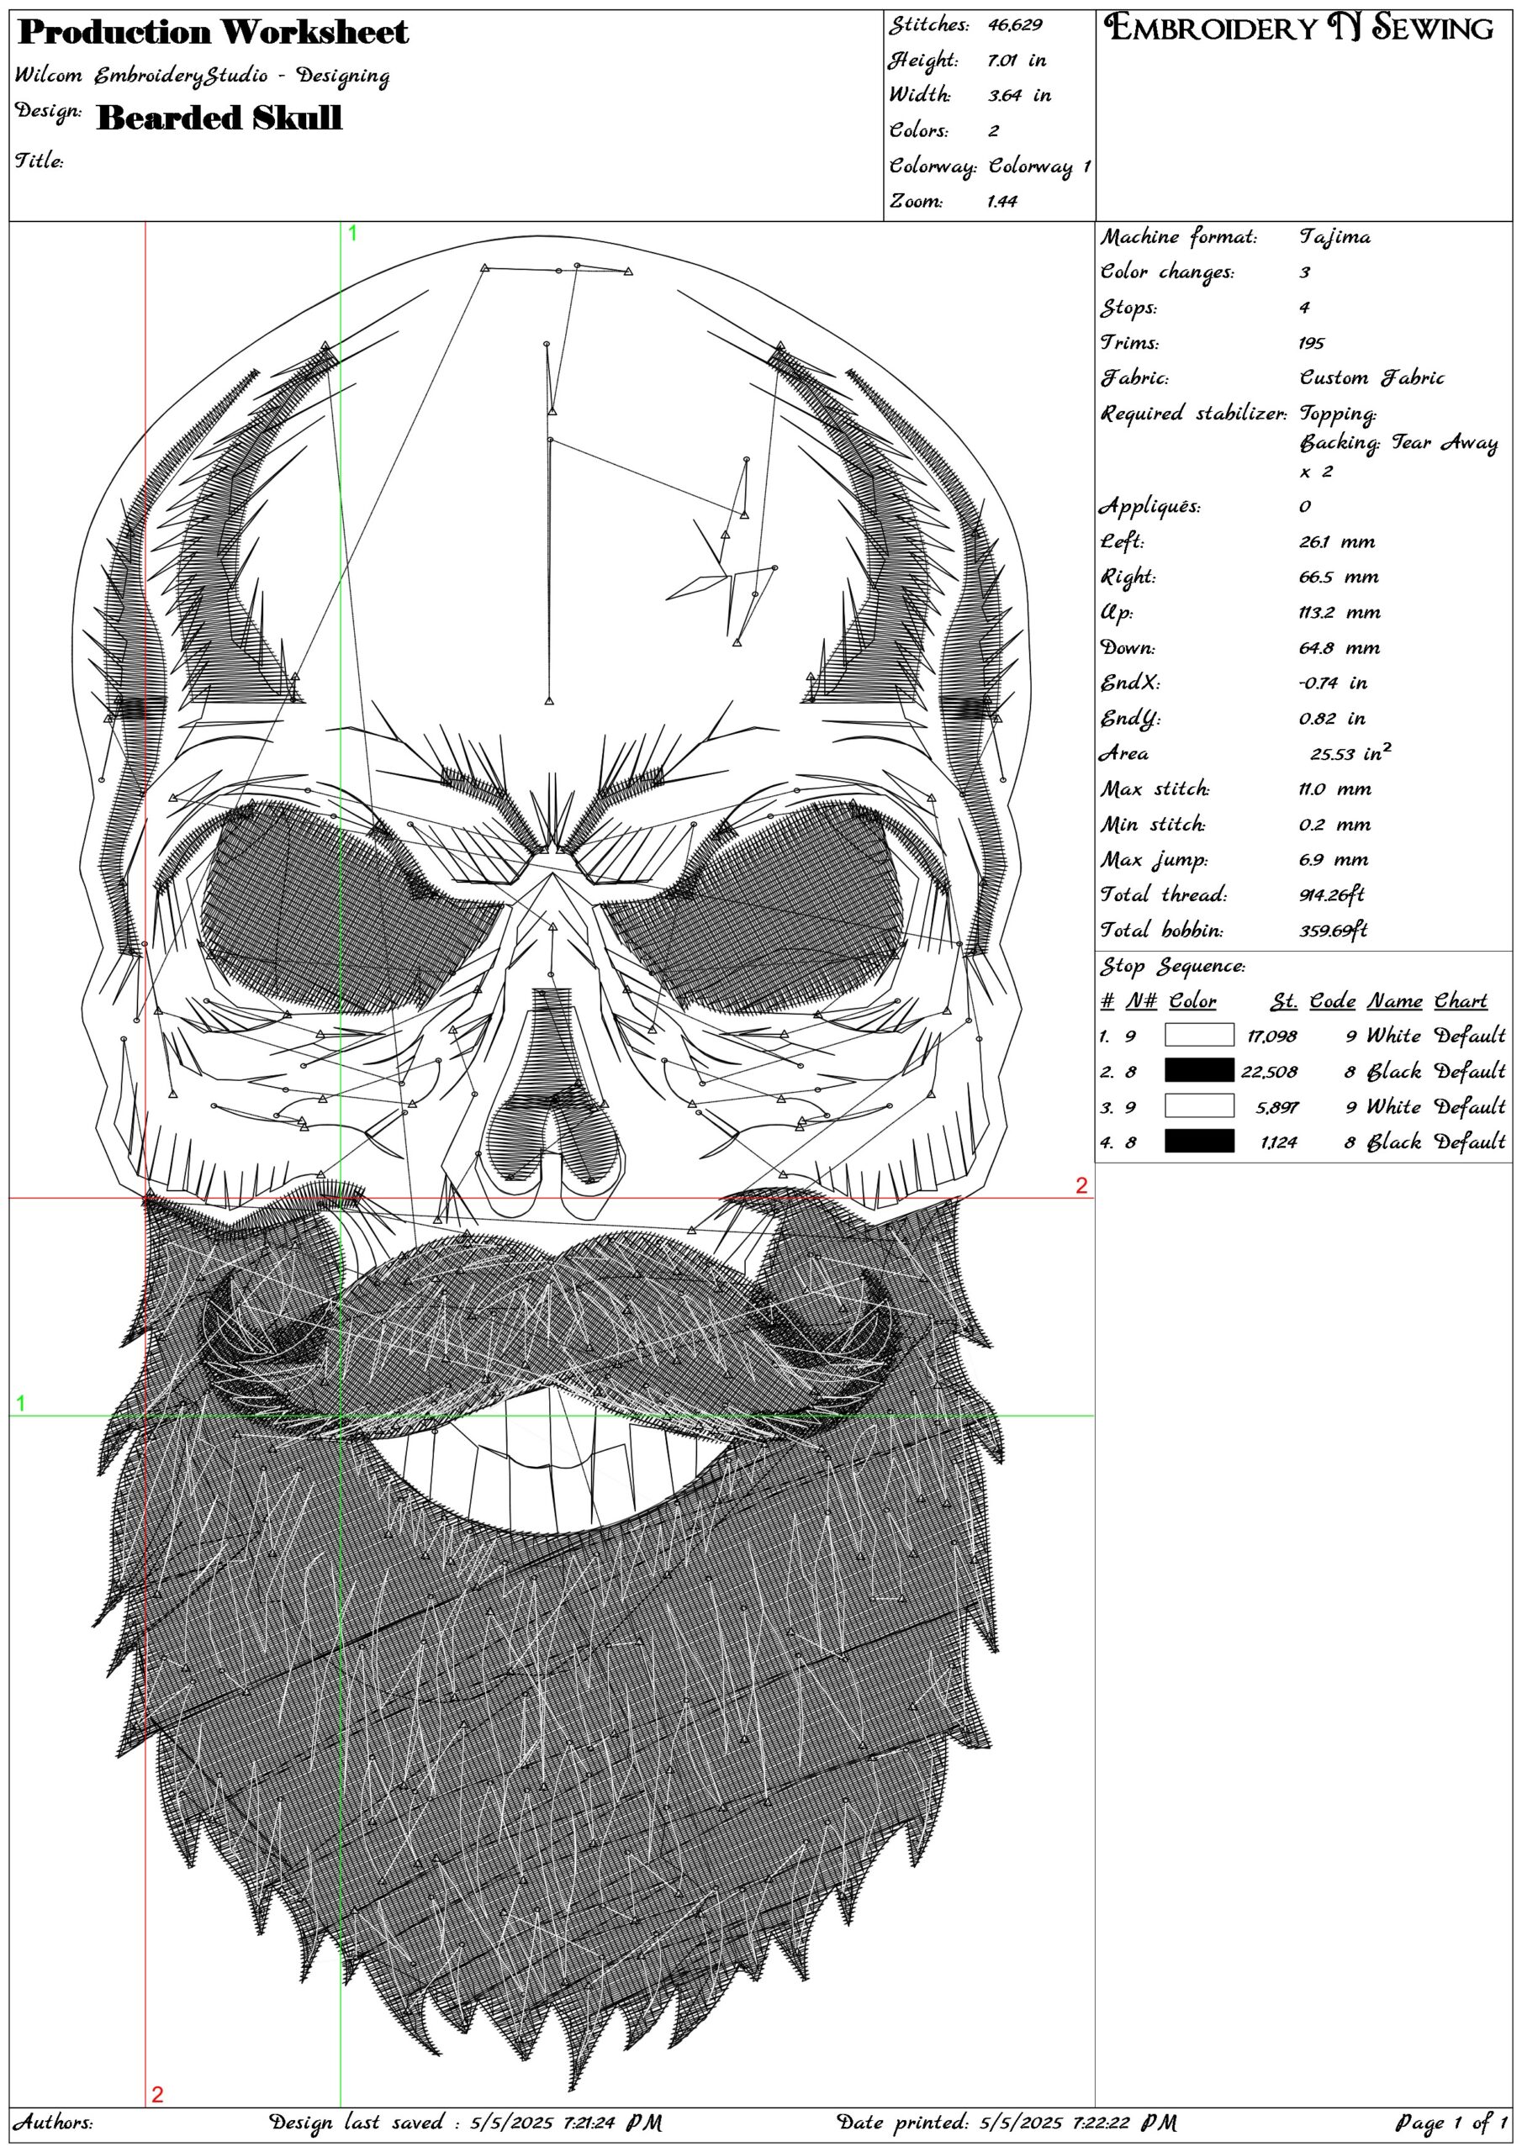This screenshot has width=1522, height=2152.
Task: Click the EndY value 0.82 in
Action: pyautogui.click(x=1332, y=718)
